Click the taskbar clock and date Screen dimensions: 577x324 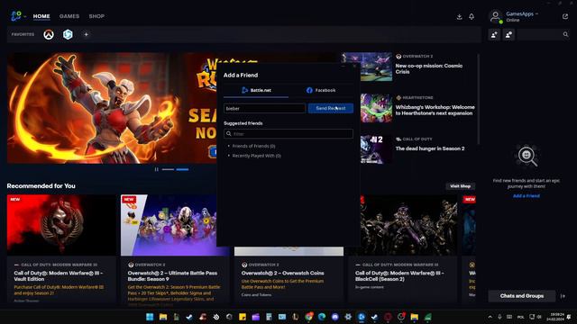coord(555,317)
